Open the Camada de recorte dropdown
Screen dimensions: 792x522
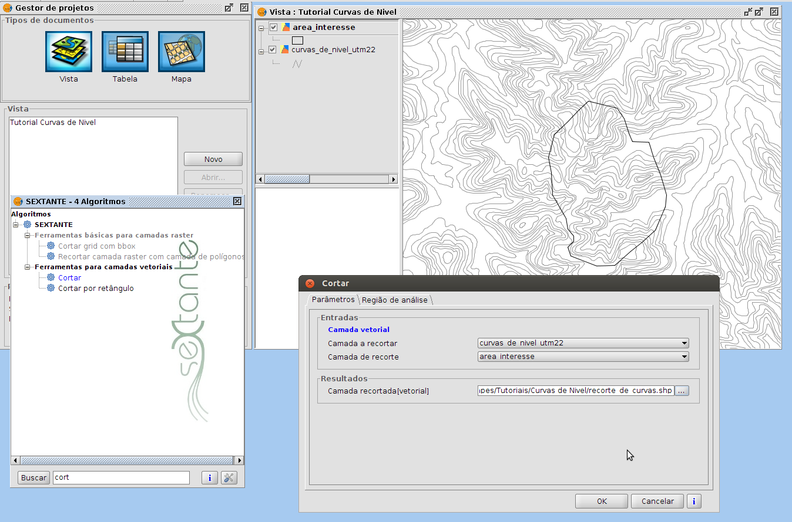pyautogui.click(x=583, y=357)
